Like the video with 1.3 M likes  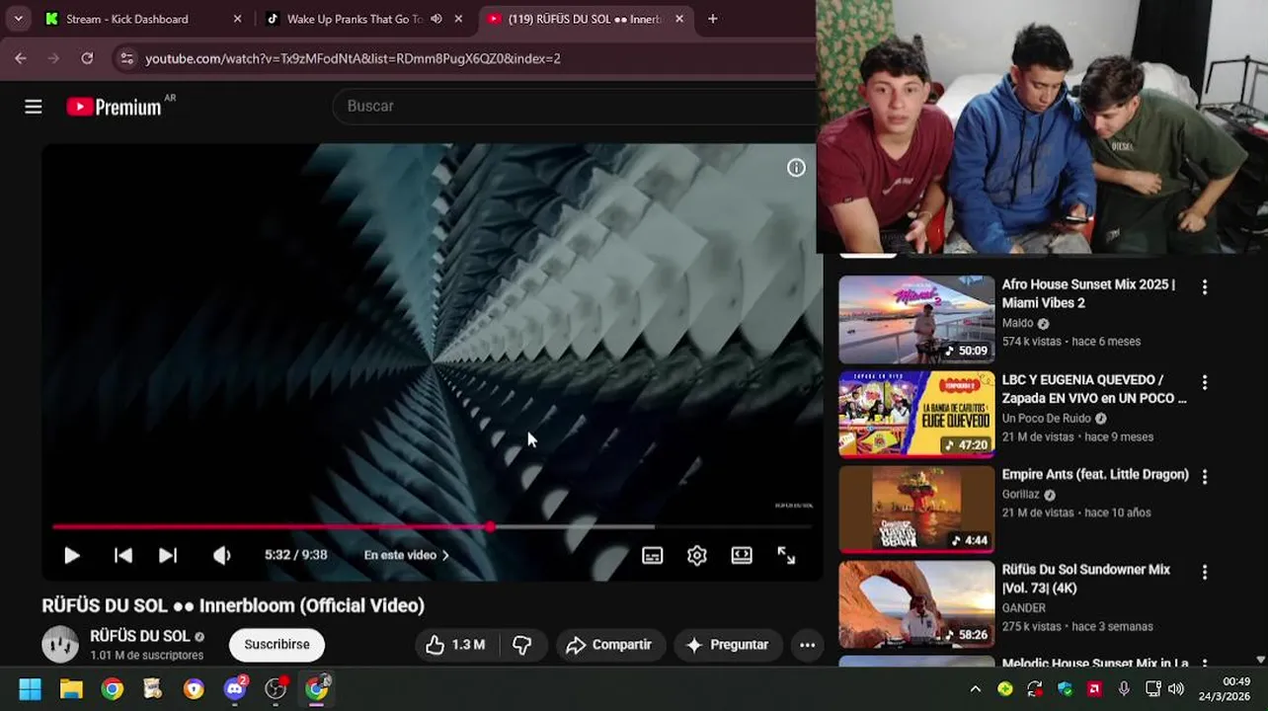click(455, 645)
